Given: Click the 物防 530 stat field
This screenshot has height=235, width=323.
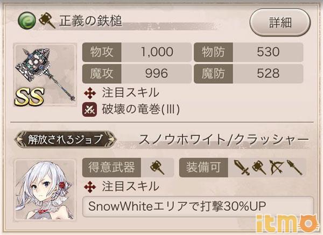Looking at the screenshot, I should click(248, 52).
